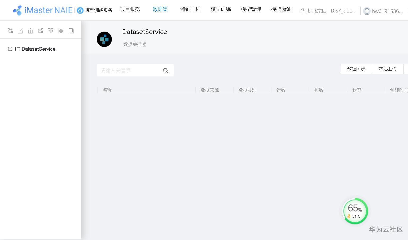Click the 列数 column header
408x240 pixels.
[319, 90]
